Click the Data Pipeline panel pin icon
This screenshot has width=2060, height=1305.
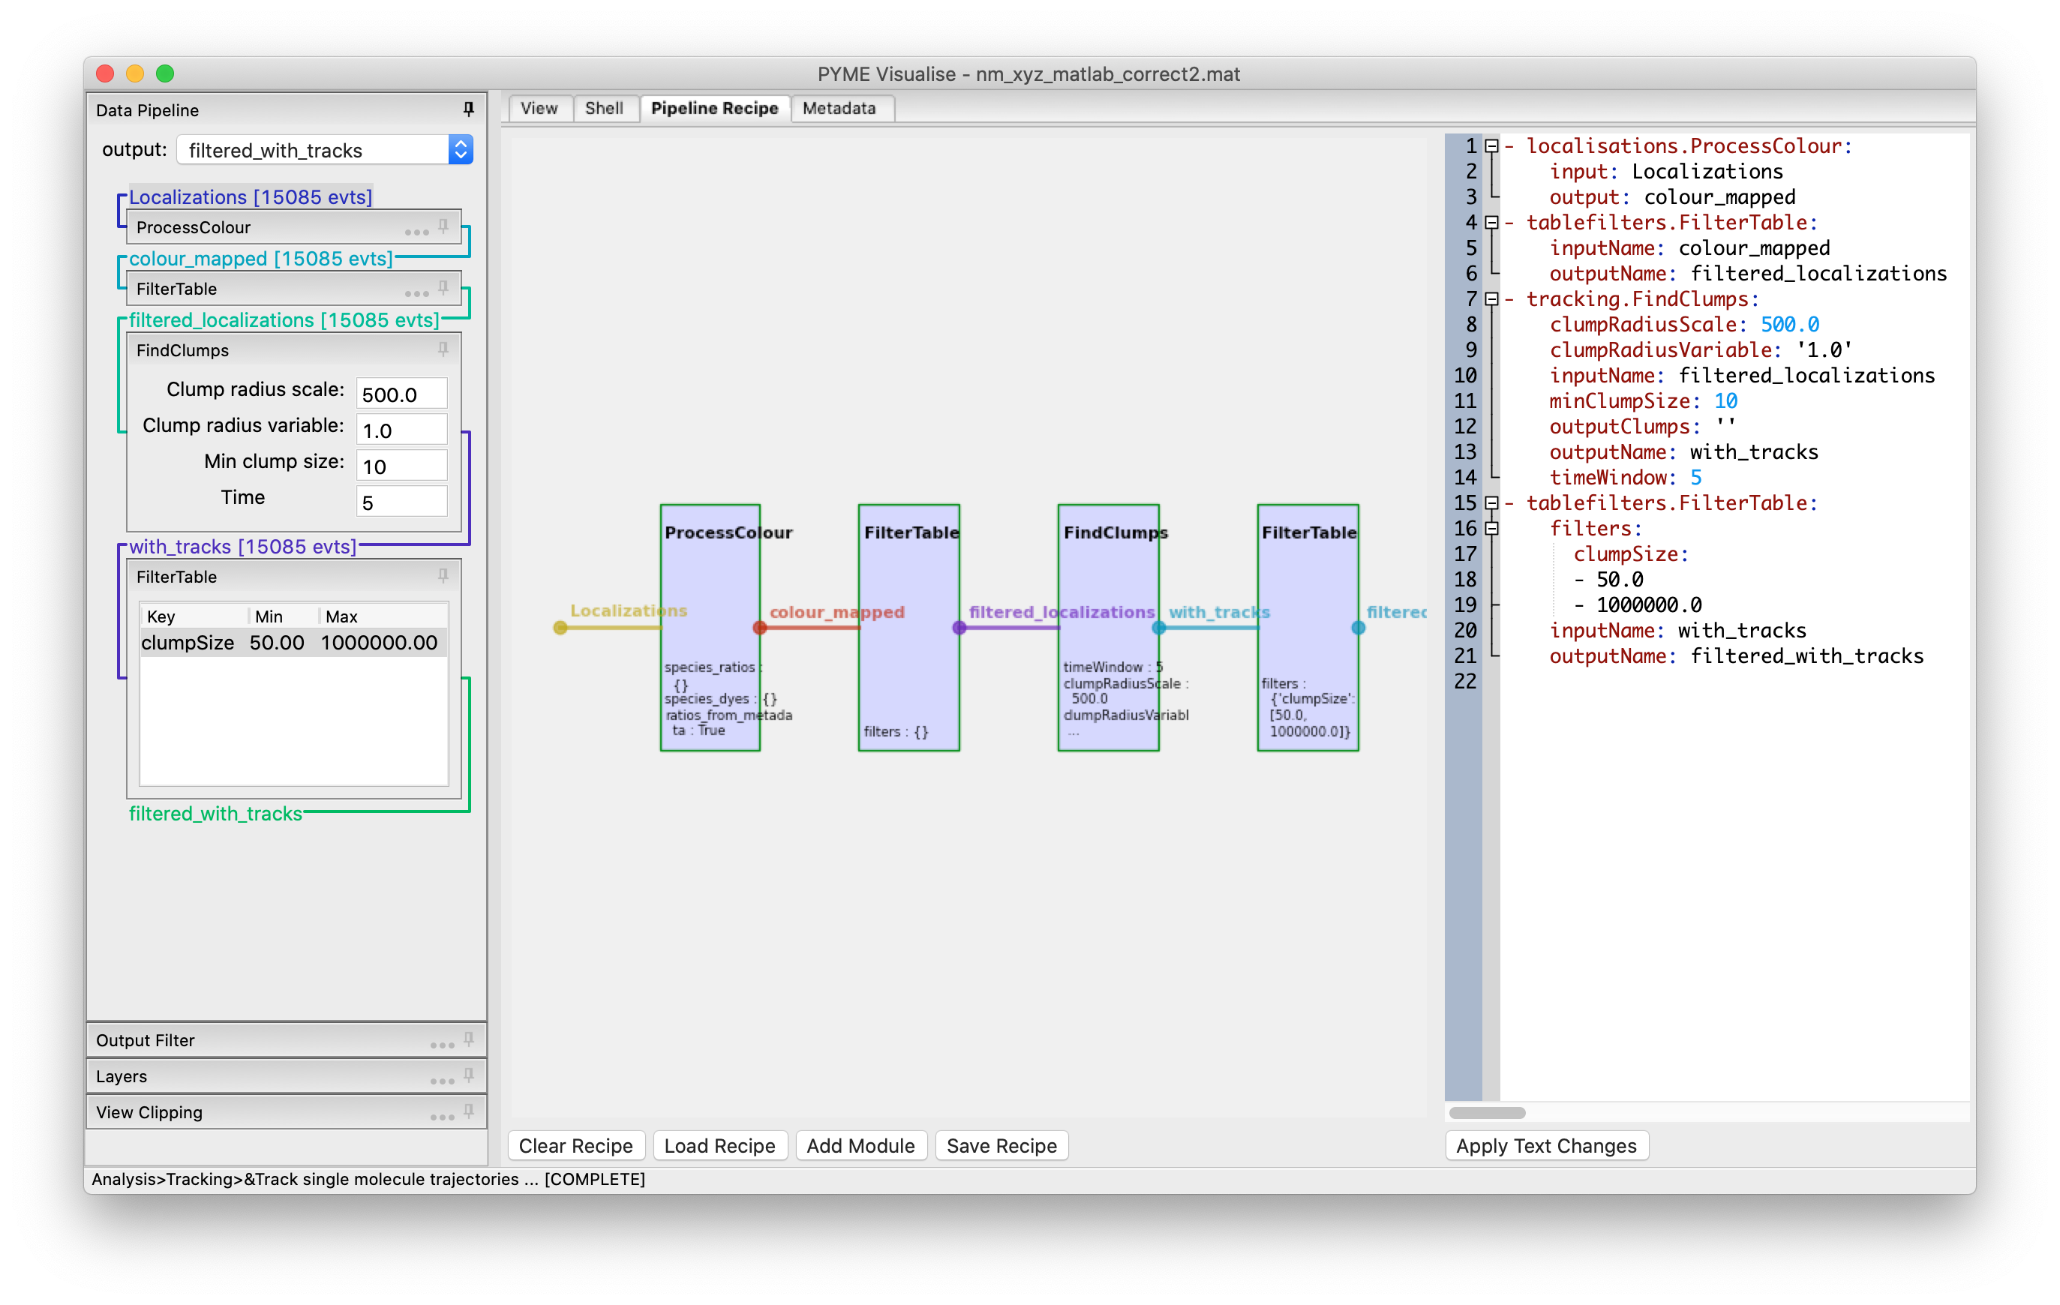click(x=468, y=109)
